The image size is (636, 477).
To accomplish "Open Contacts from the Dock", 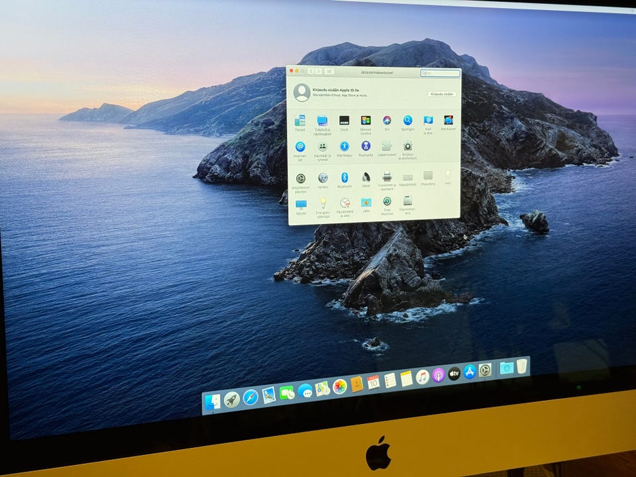I will [x=357, y=384].
